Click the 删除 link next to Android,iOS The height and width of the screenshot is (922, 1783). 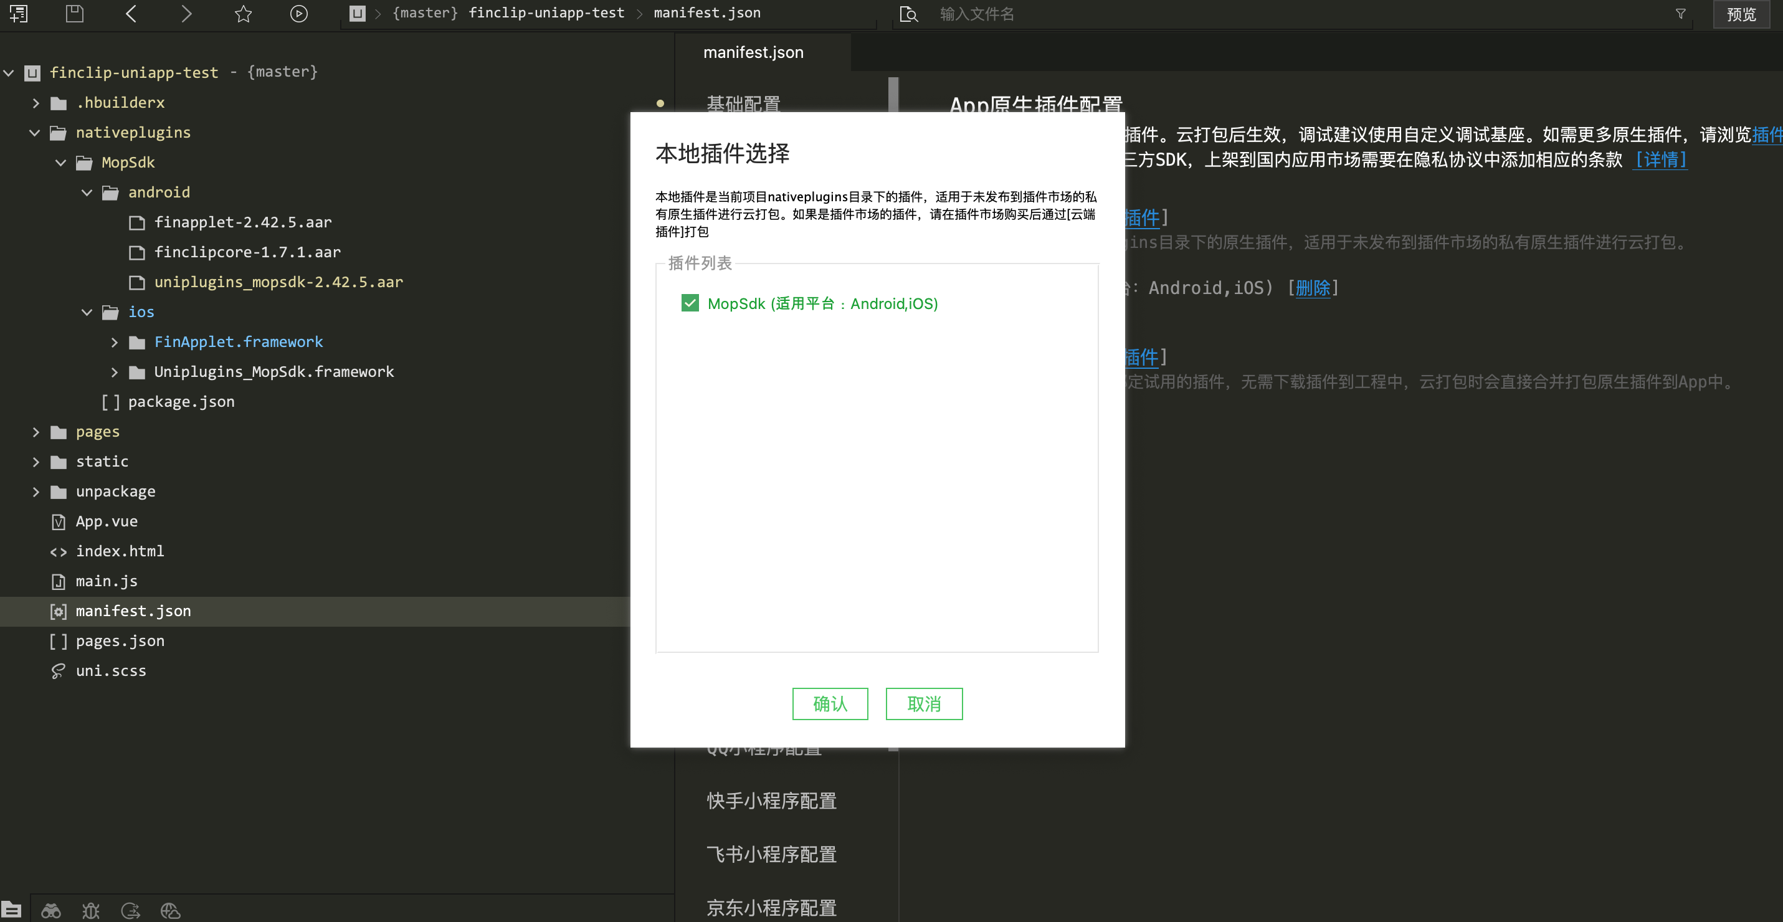point(1313,288)
